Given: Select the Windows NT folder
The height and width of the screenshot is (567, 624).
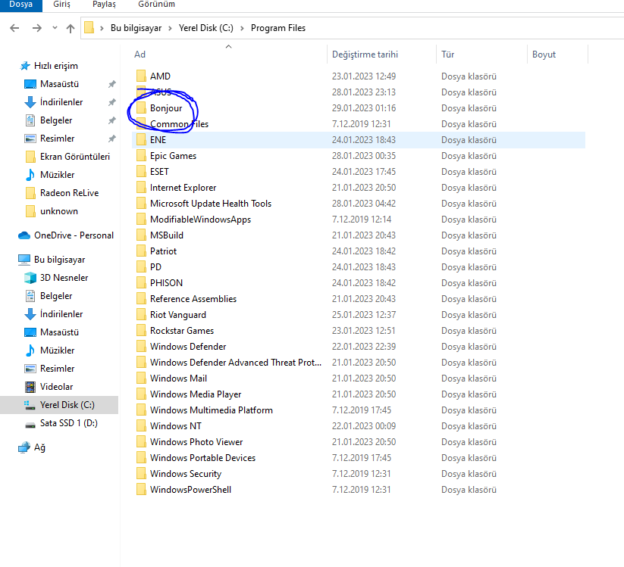Looking at the screenshot, I should coord(175,426).
